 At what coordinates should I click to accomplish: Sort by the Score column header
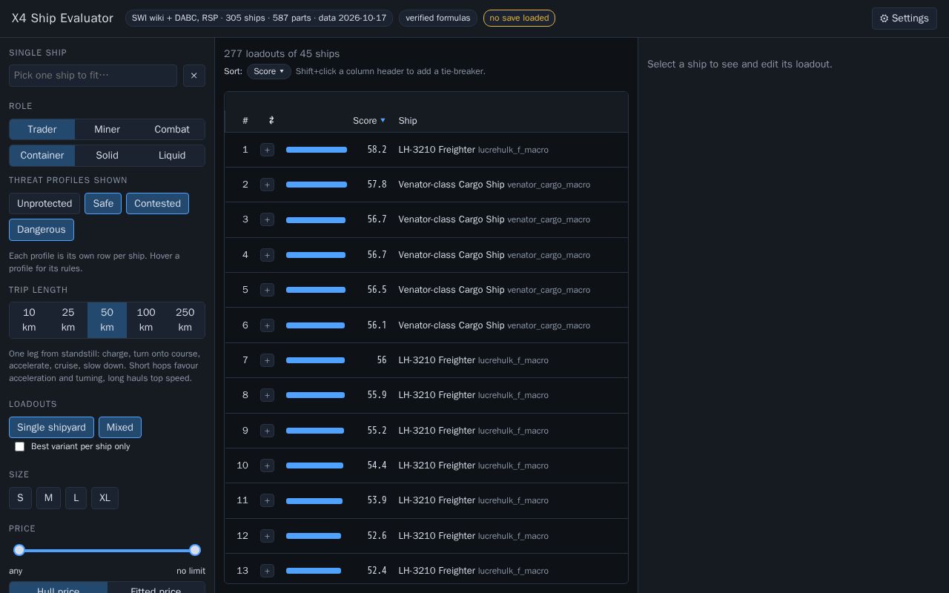point(369,121)
